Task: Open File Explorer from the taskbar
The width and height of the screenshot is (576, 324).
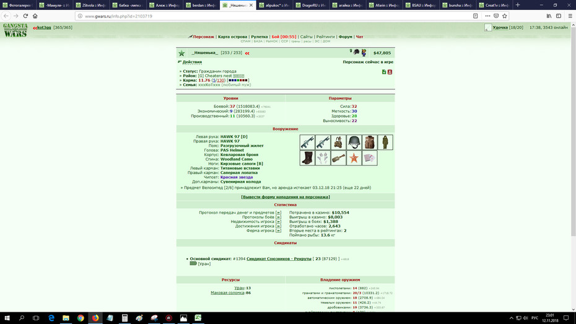Action: [x=66, y=318]
